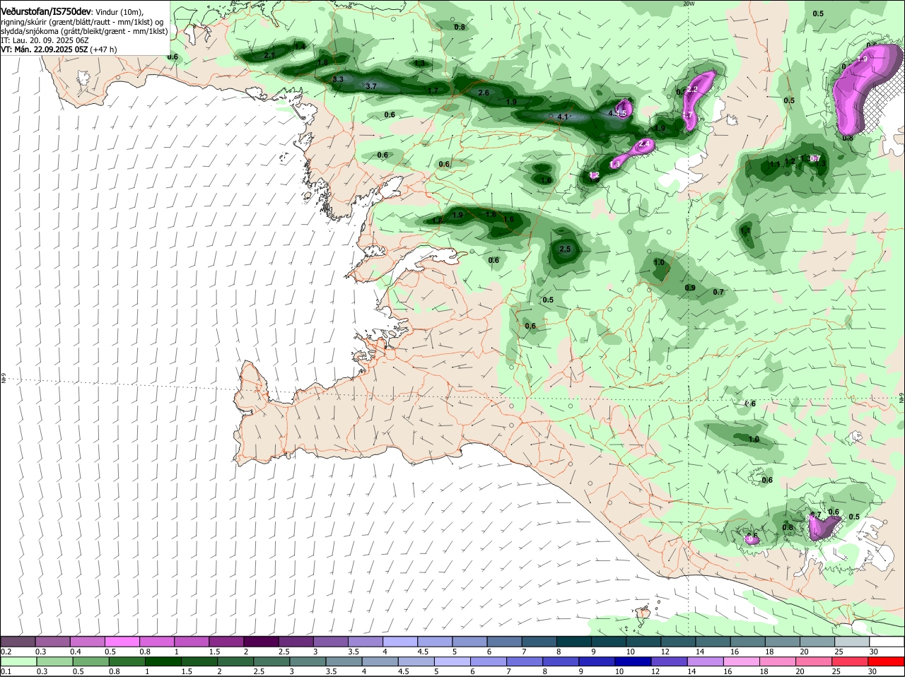Click the 0.2 label on the snow scale

pos(6,652)
